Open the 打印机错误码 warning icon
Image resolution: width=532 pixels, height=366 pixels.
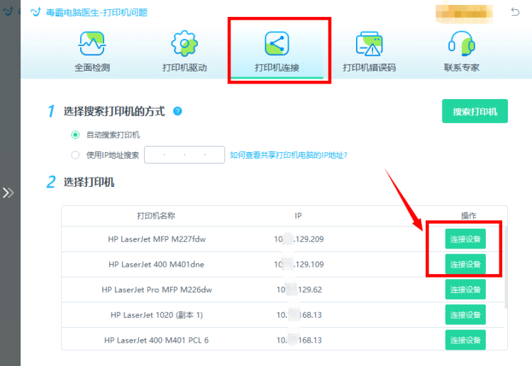pos(369,44)
